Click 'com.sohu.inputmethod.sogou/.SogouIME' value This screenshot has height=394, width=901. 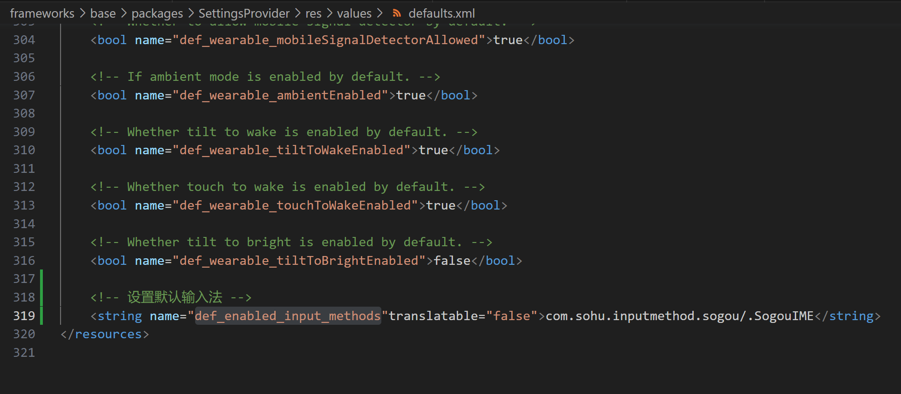click(x=679, y=316)
